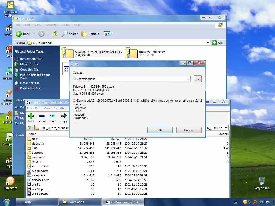Open the 7-Zip Favorites menu

click(x=60, y=108)
